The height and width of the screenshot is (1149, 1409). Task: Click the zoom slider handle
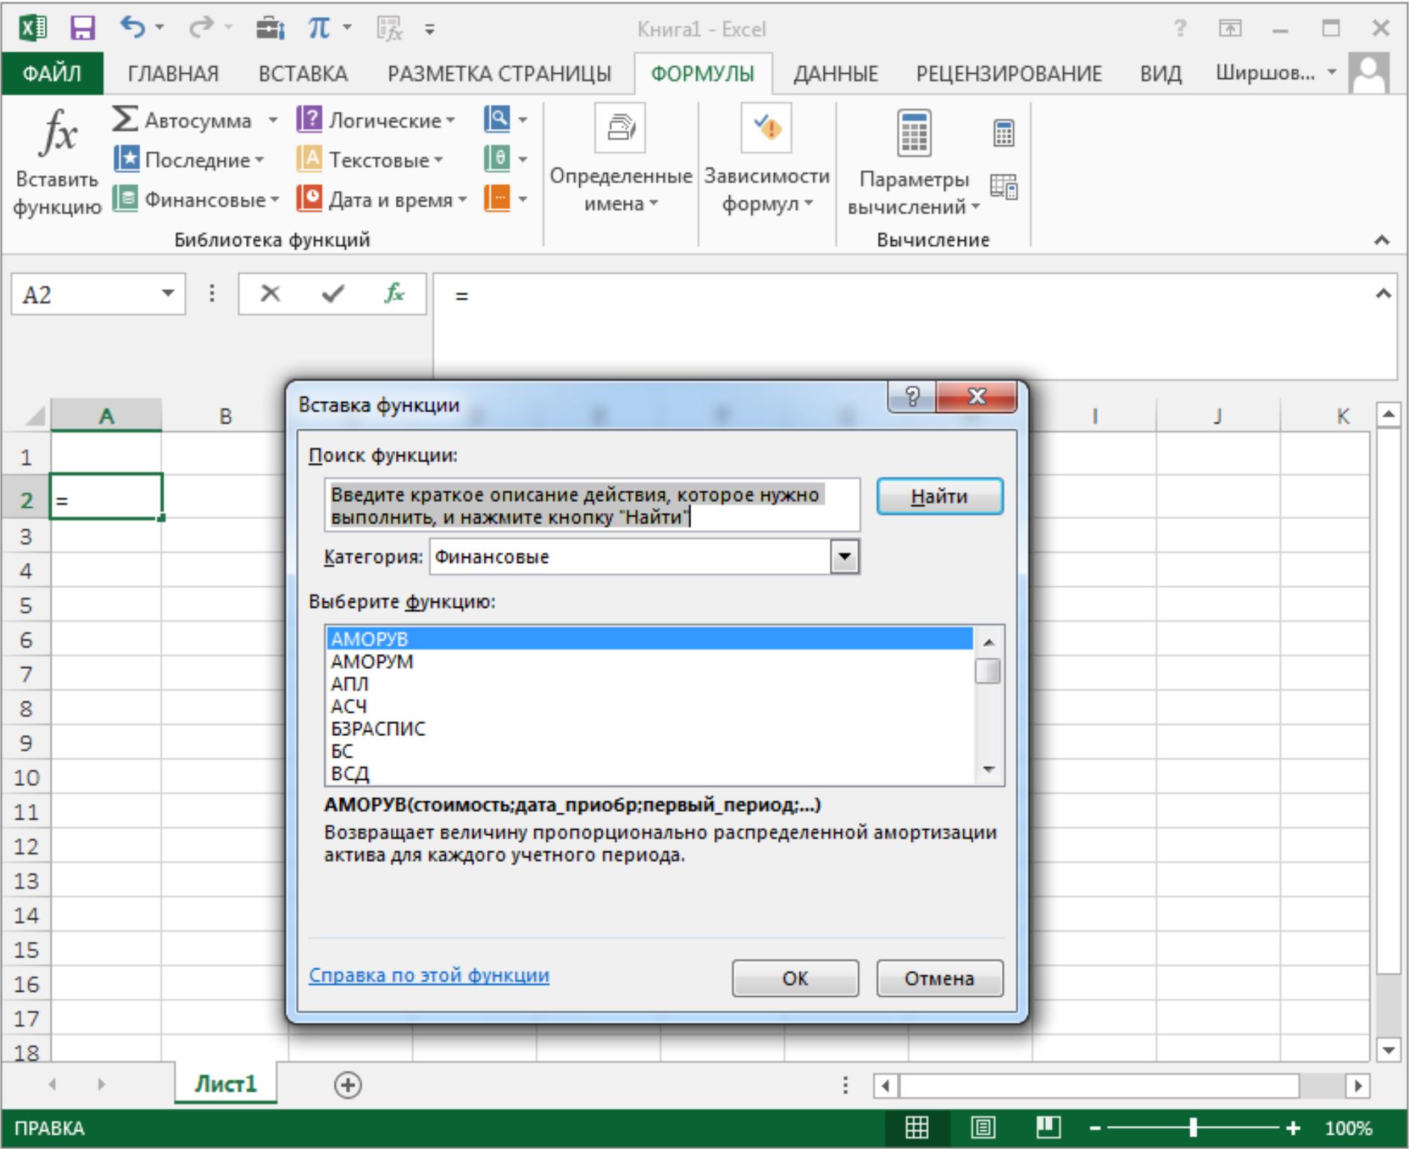(1193, 1128)
